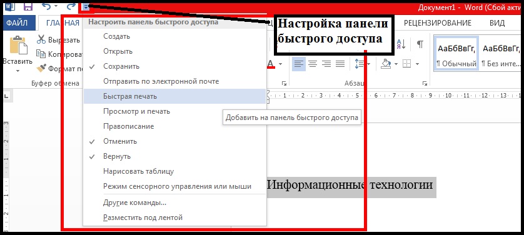Expand the borders dropdown arrow
The width and height of the screenshot is (524, 235).
(x=418, y=64)
